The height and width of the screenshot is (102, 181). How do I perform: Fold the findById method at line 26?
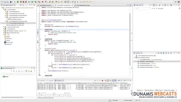point(41,39)
